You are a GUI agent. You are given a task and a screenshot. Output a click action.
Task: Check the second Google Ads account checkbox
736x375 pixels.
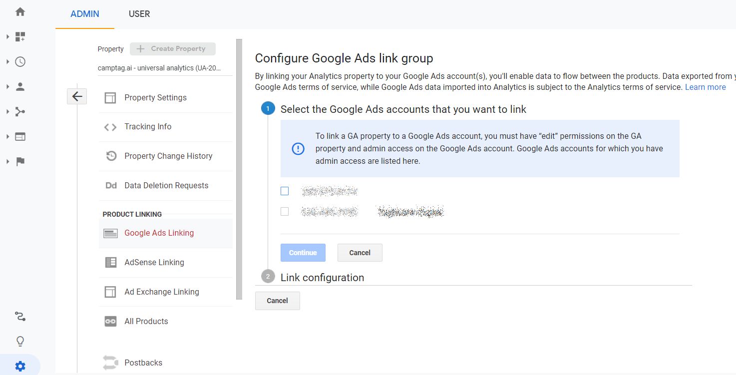click(x=285, y=211)
